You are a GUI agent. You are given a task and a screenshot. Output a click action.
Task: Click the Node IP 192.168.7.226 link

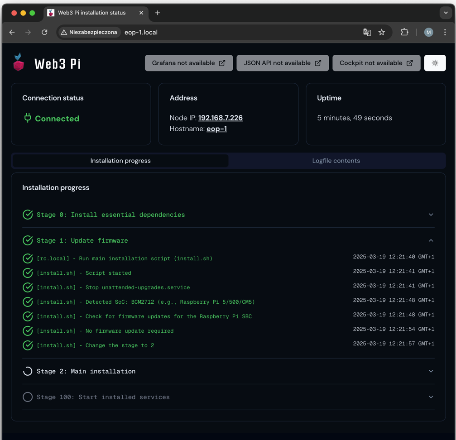pyautogui.click(x=221, y=118)
